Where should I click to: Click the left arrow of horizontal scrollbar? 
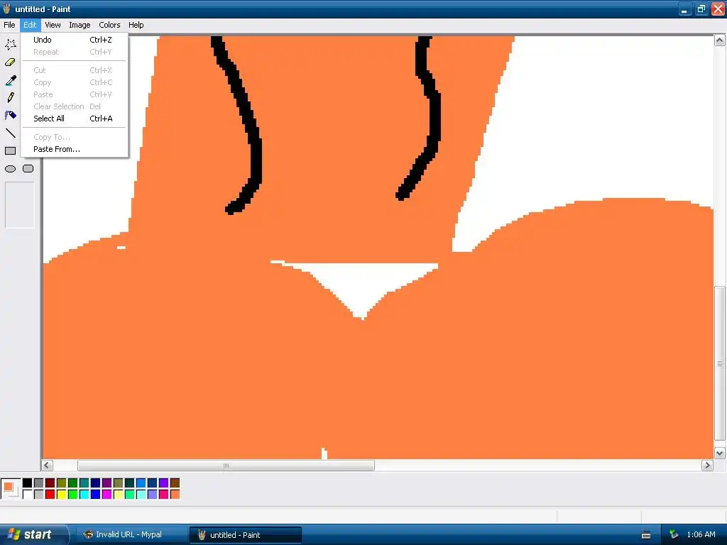pyautogui.click(x=47, y=465)
